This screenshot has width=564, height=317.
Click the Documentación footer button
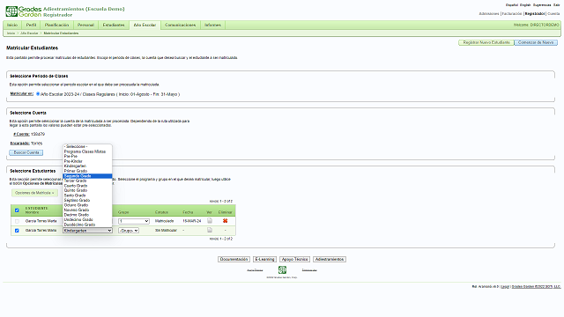coord(234,259)
